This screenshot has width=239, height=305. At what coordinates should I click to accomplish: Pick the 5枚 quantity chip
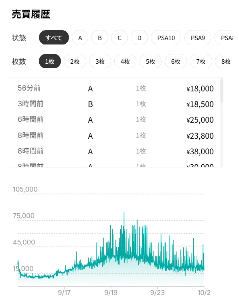pos(150,61)
